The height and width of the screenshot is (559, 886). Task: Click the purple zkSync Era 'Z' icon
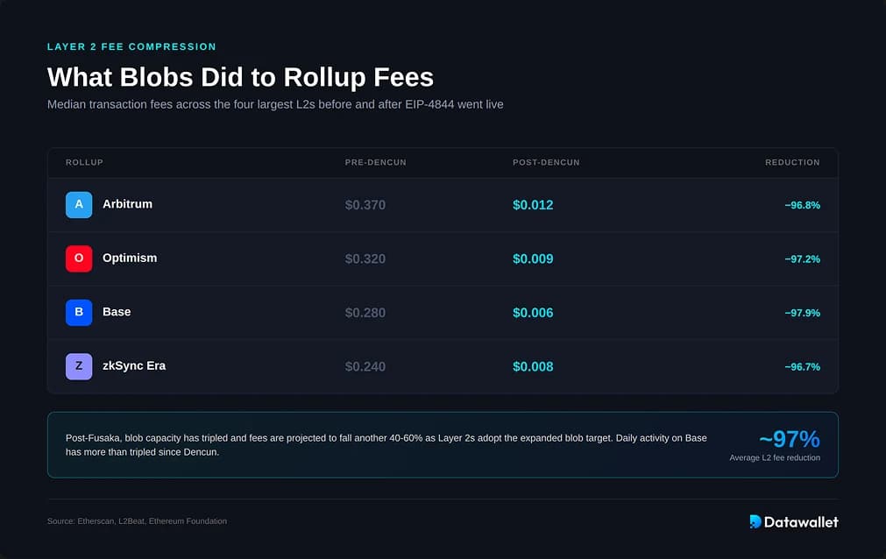pyautogui.click(x=79, y=366)
